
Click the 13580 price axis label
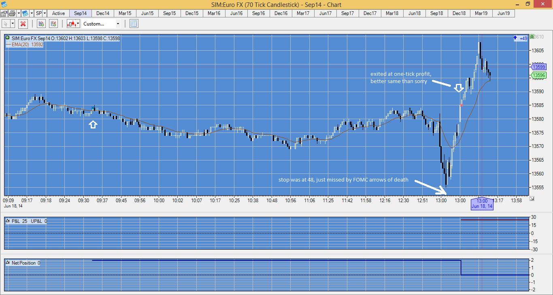tap(538, 119)
